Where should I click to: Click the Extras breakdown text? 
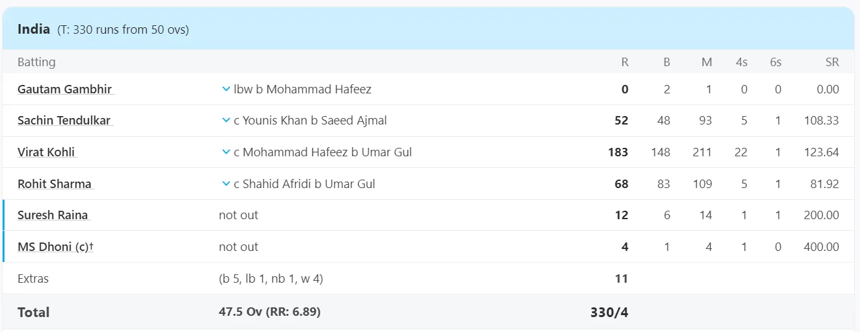[271, 279]
